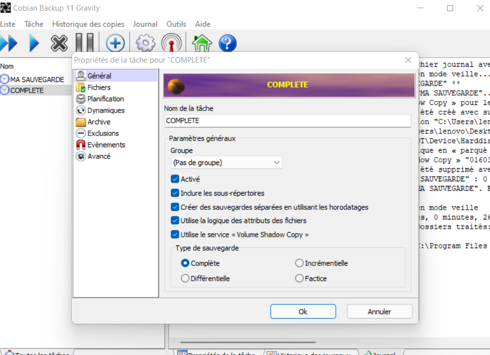Viewport: 490px width, 355px height.
Task: Run selected tasks with the single play arrow
Action: click(34, 43)
